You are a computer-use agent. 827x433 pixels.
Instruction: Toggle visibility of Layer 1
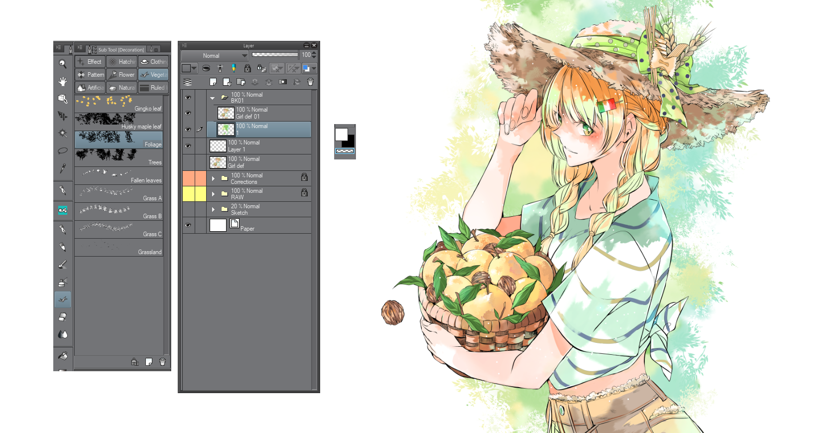click(x=188, y=146)
